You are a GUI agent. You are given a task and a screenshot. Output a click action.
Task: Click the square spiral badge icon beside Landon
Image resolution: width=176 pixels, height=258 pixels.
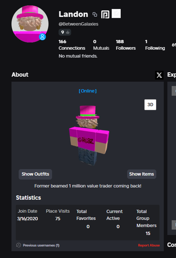coord(105,14)
